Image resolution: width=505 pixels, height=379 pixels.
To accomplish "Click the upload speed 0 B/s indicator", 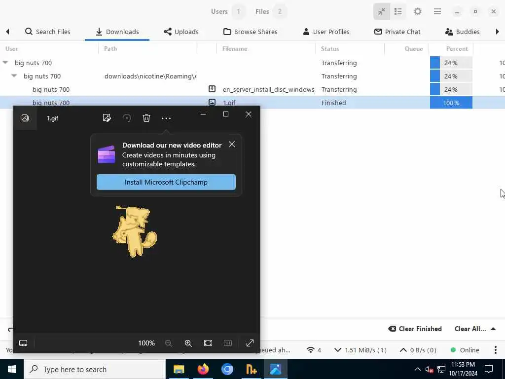I will point(418,350).
